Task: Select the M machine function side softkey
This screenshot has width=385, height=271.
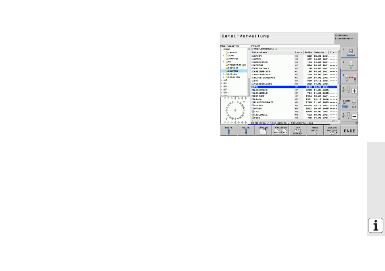Action: click(349, 52)
